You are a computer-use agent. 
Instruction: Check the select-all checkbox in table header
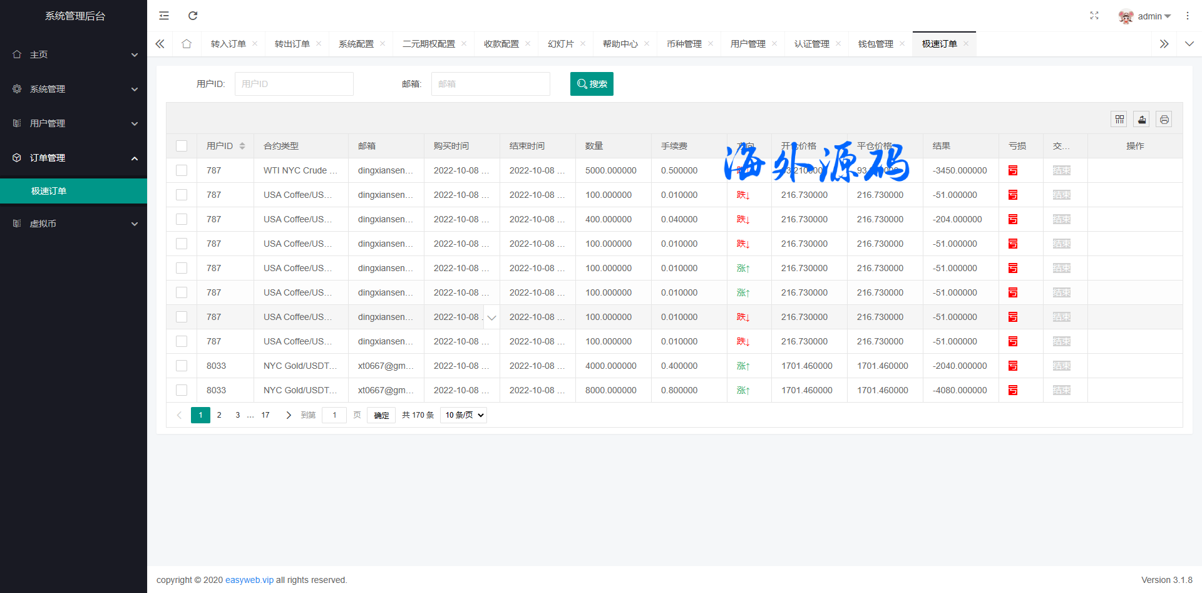tap(182, 146)
